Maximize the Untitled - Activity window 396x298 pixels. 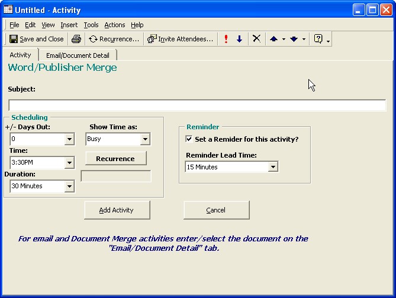point(372,10)
